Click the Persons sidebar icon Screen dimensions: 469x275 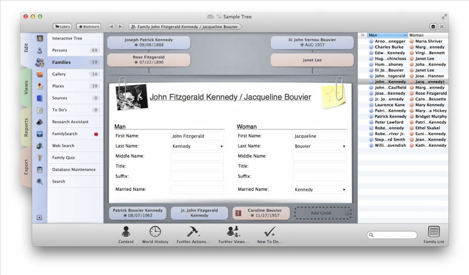click(40, 50)
